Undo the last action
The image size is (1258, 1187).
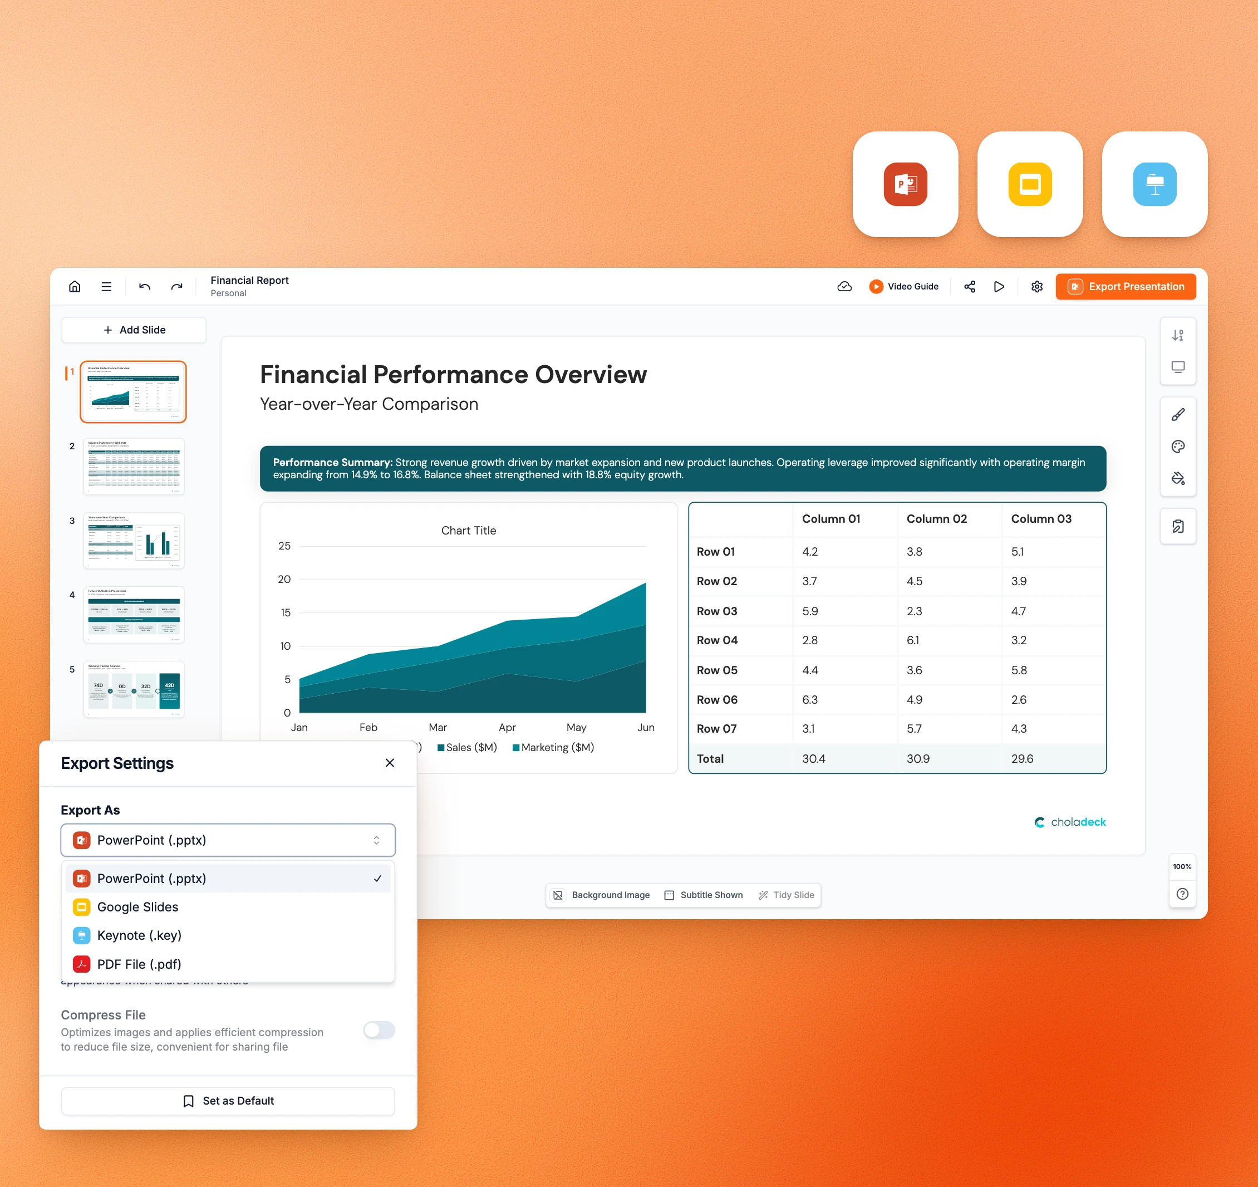pos(145,286)
